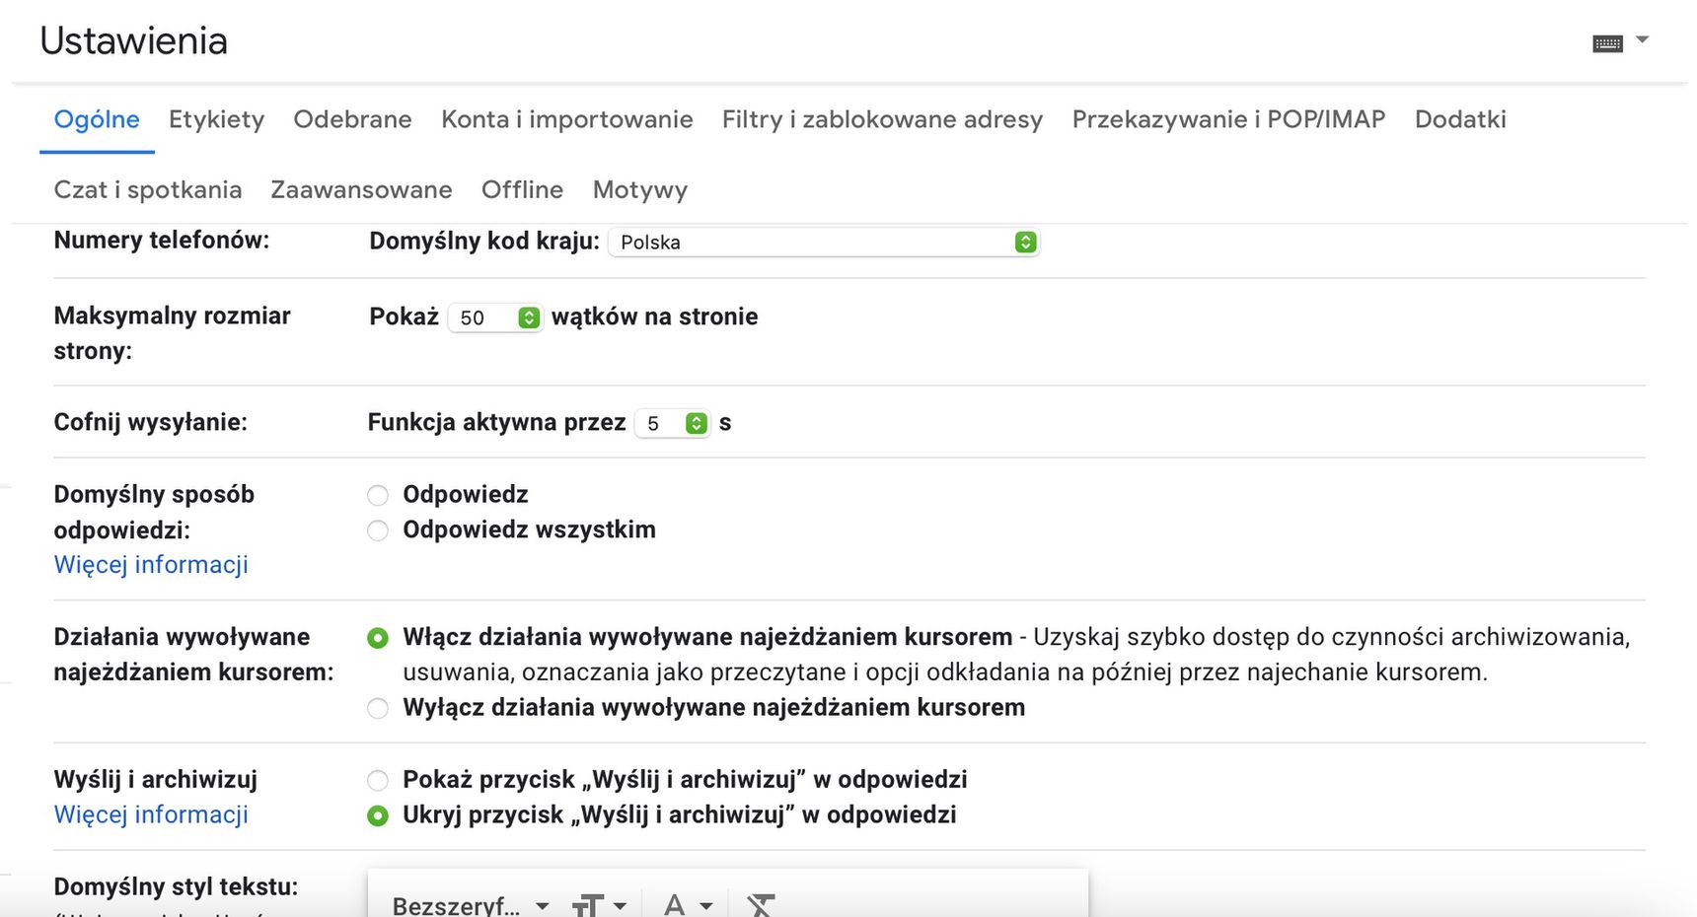Click the Numery telefonów label
The height and width of the screenshot is (917, 1697).
pos(162,240)
